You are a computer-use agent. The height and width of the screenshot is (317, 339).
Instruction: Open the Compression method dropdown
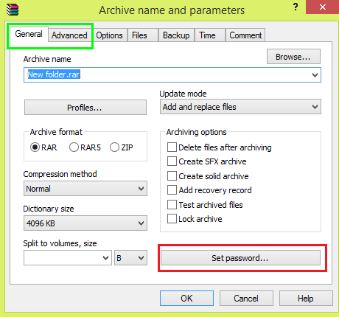coord(85,189)
